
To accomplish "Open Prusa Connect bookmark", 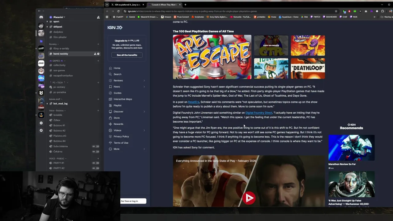I will [x=181, y=17].
